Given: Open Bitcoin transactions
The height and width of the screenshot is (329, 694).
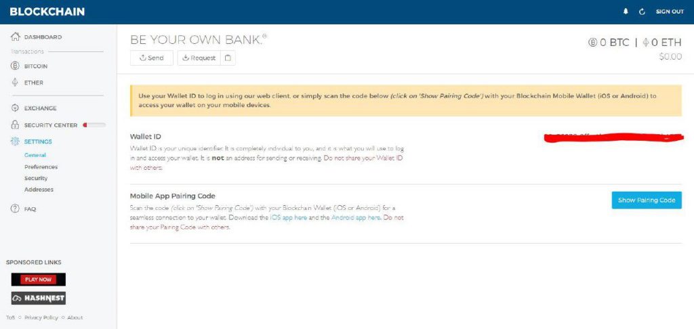Looking at the screenshot, I should (x=36, y=66).
